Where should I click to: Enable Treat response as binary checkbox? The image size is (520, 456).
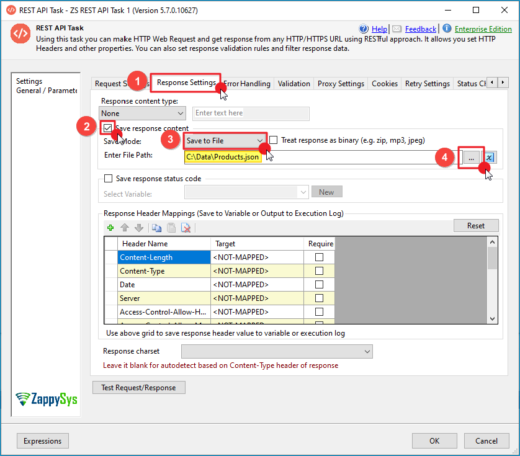pyautogui.click(x=274, y=140)
